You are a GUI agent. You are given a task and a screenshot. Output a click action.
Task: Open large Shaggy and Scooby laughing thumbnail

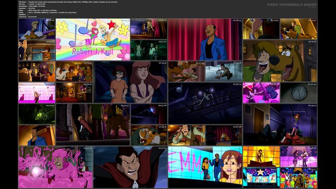tap(280, 61)
